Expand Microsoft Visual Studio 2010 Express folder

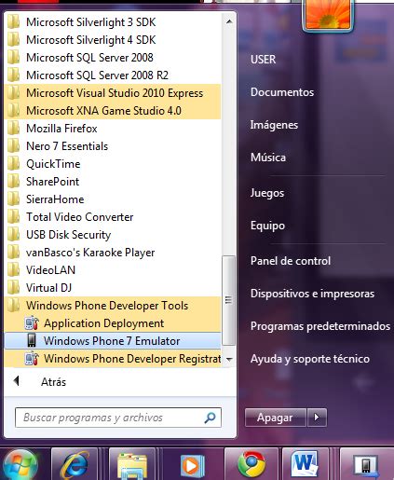point(113,93)
